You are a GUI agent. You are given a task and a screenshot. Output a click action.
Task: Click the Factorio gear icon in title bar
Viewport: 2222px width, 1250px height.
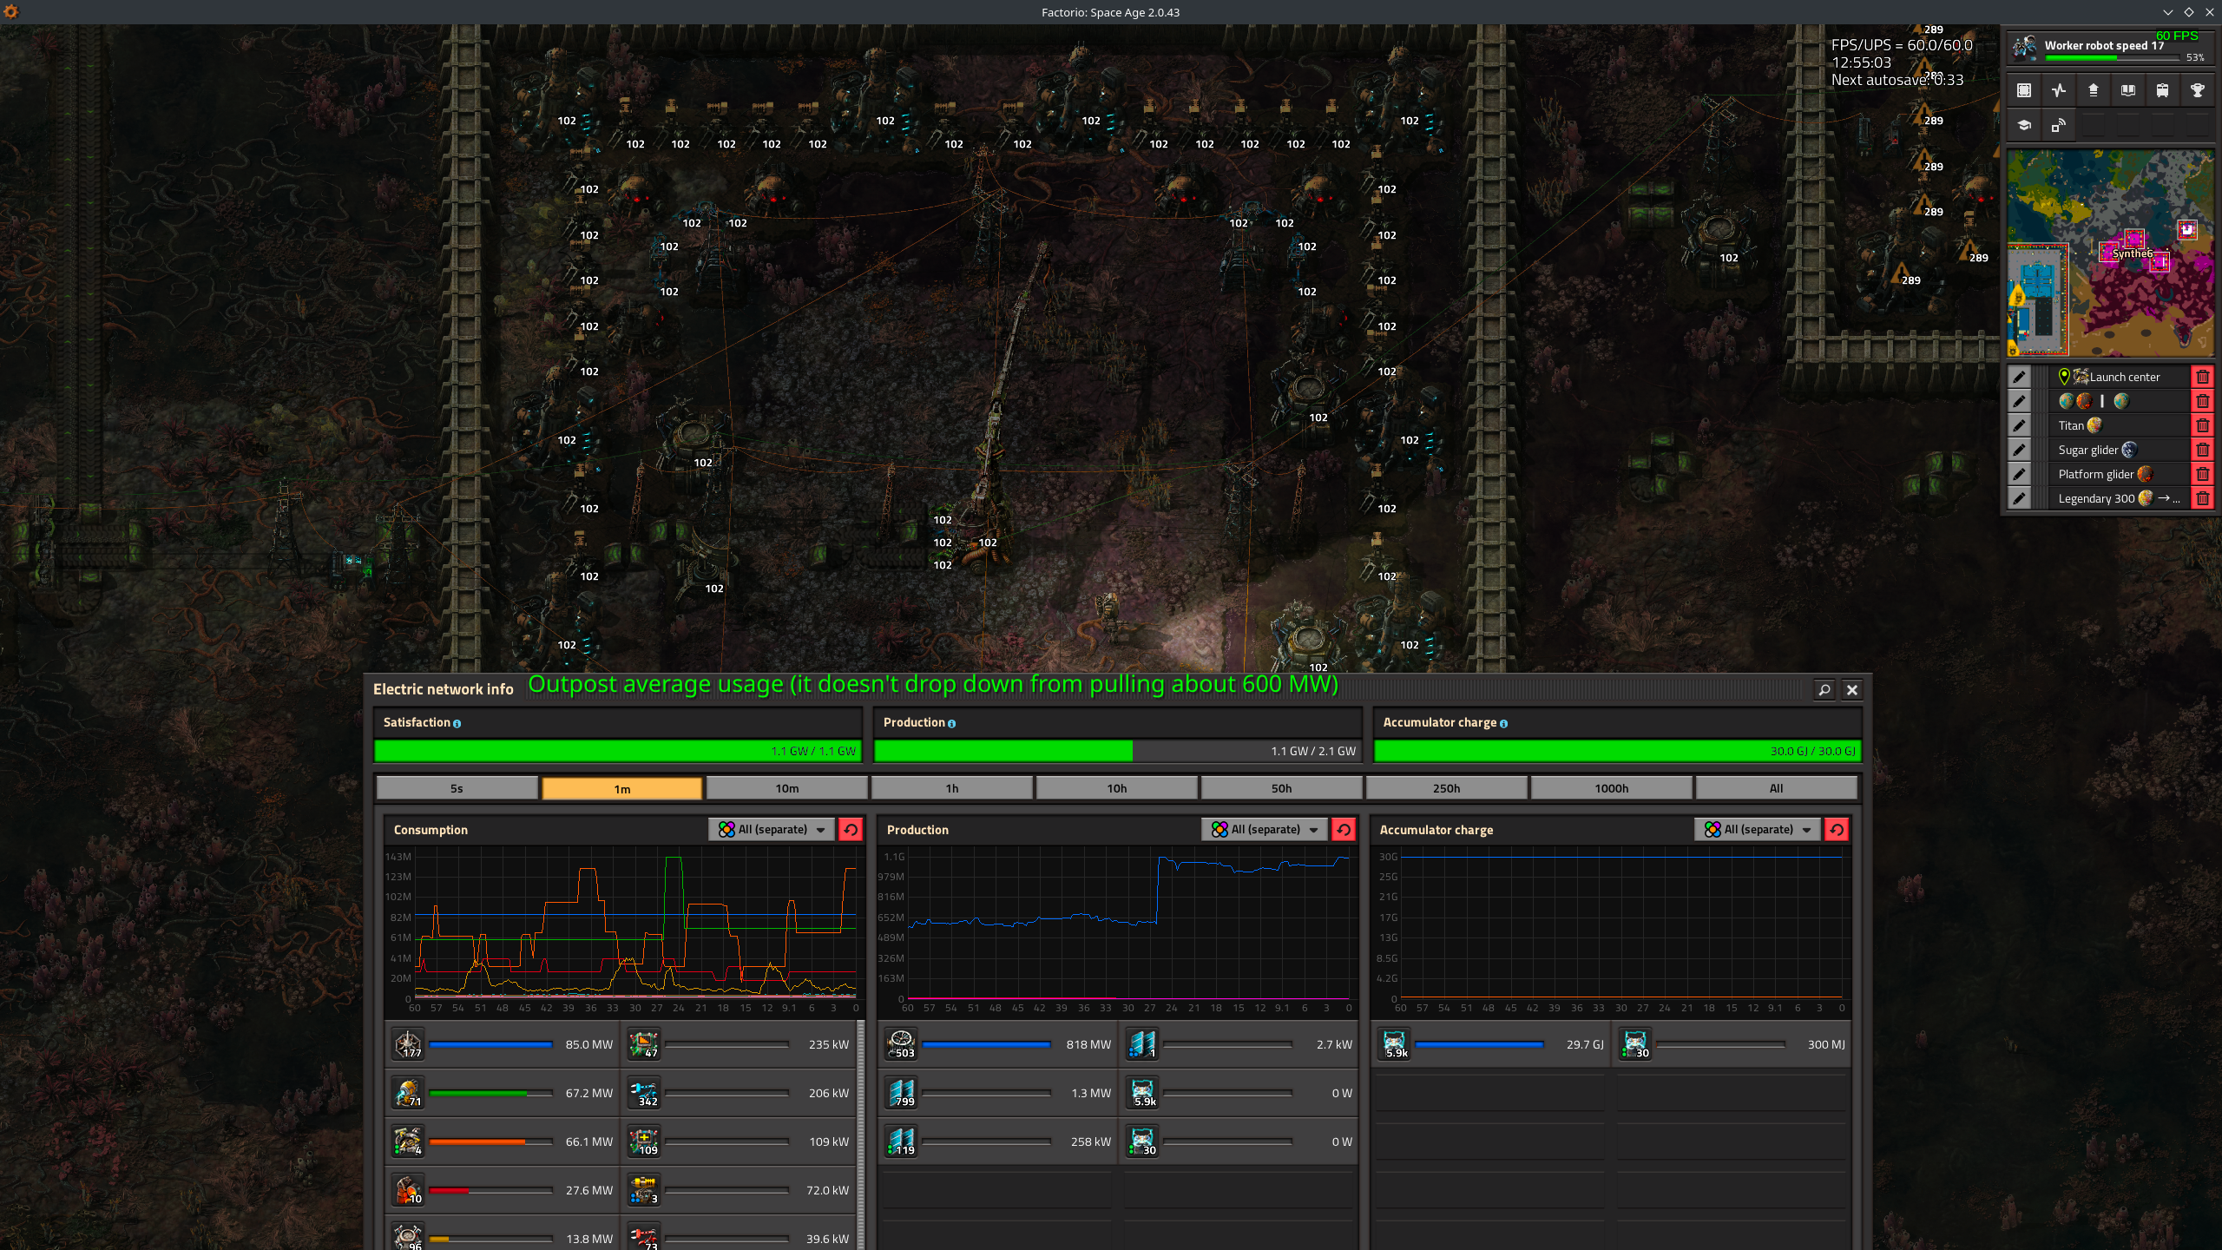click(x=11, y=12)
